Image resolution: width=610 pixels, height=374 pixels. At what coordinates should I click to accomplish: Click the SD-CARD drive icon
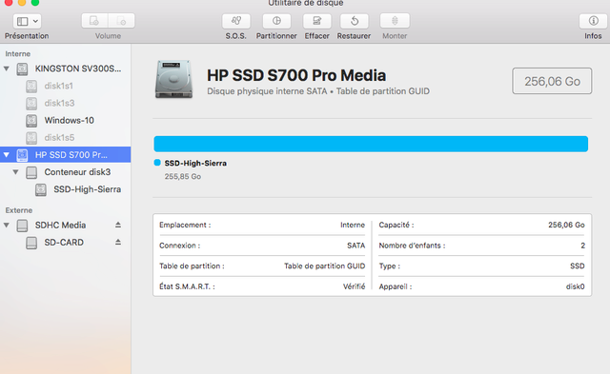pyautogui.click(x=31, y=243)
